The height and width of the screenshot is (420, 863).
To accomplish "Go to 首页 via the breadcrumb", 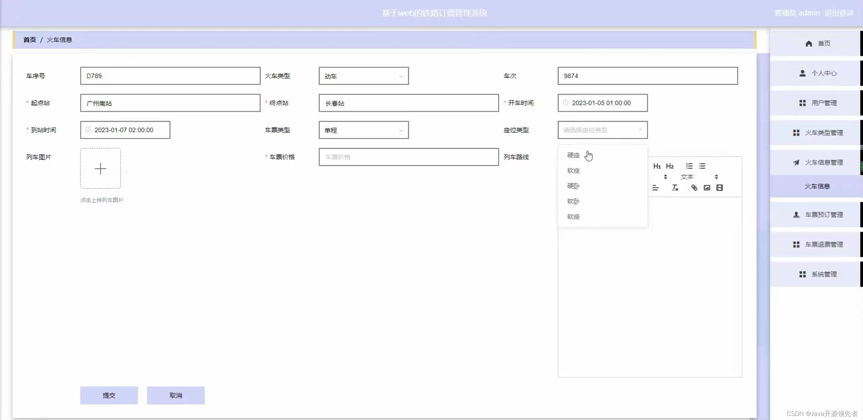I will tap(30, 40).
